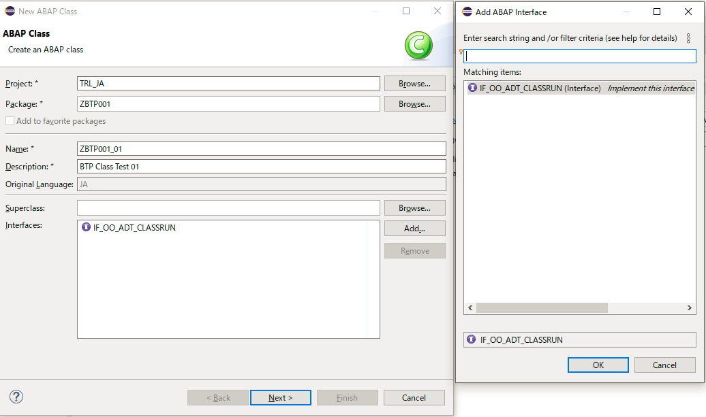The height and width of the screenshot is (417, 706).
Task: Click the horizontal scrollbar under Matching items
Action: 542,307
